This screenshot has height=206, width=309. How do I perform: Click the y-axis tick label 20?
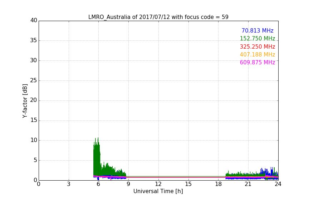pyautogui.click(x=34, y=100)
